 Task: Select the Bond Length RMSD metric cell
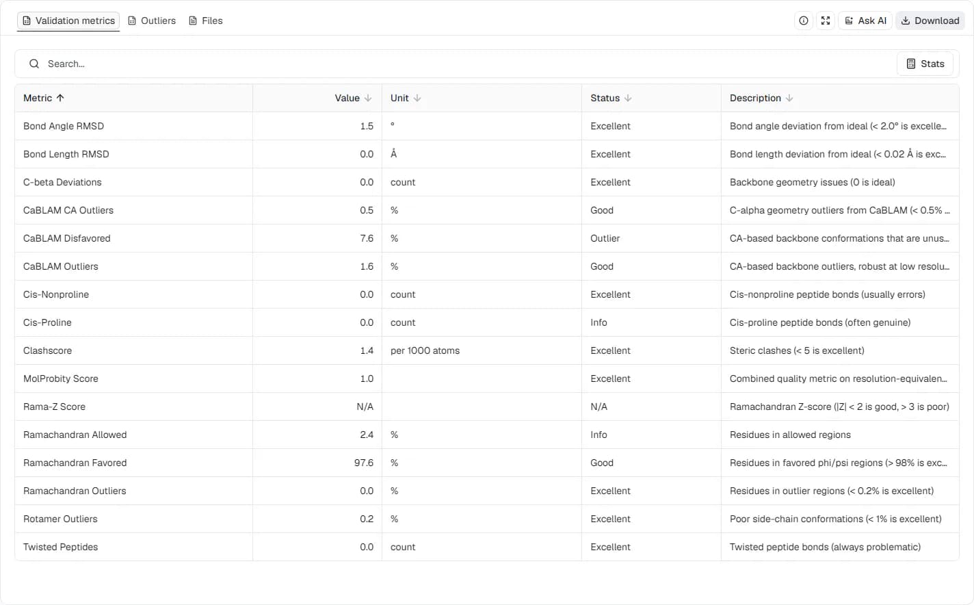134,154
